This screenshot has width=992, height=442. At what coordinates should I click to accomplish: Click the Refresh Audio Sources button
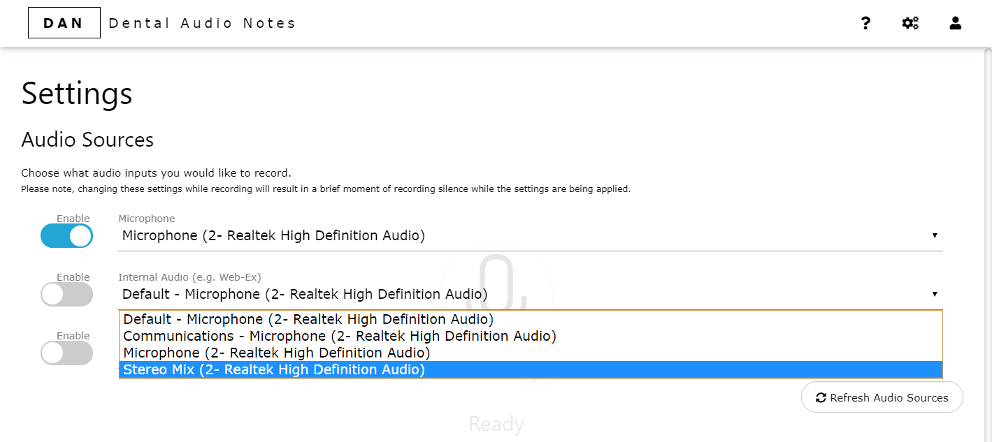pos(882,398)
